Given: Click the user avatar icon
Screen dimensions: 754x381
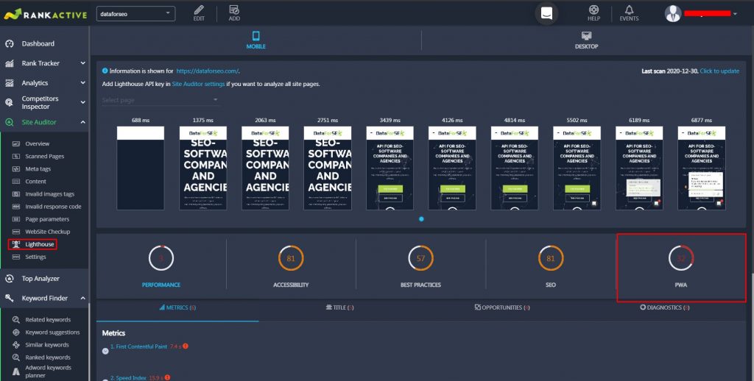Looking at the screenshot, I should [x=673, y=13].
